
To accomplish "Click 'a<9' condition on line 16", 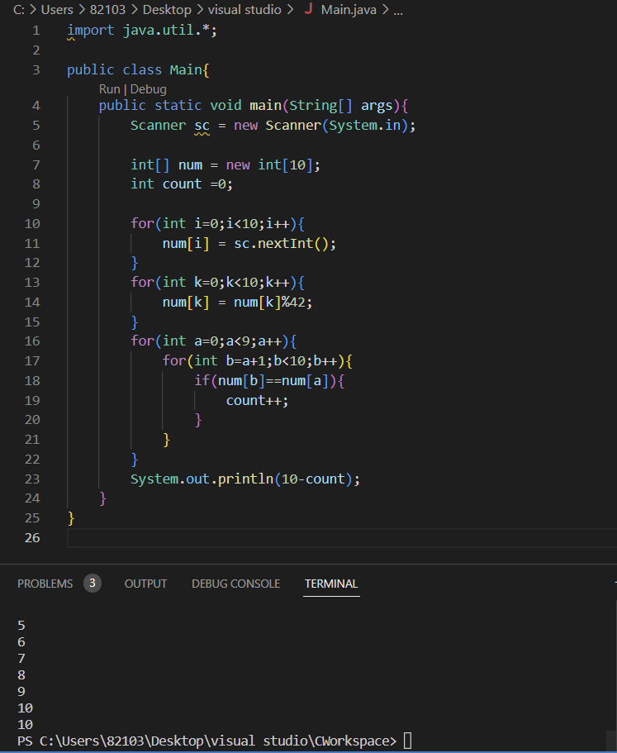I will pyautogui.click(x=238, y=341).
